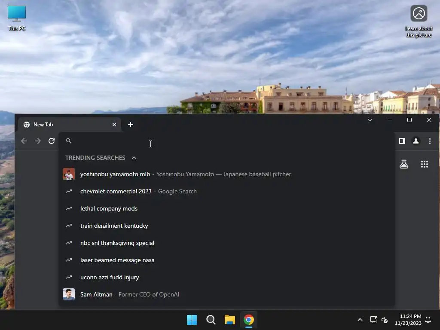Screen dimensions: 440x330
Task: Click trending icon beside lethal company mods
Action: click(x=69, y=208)
